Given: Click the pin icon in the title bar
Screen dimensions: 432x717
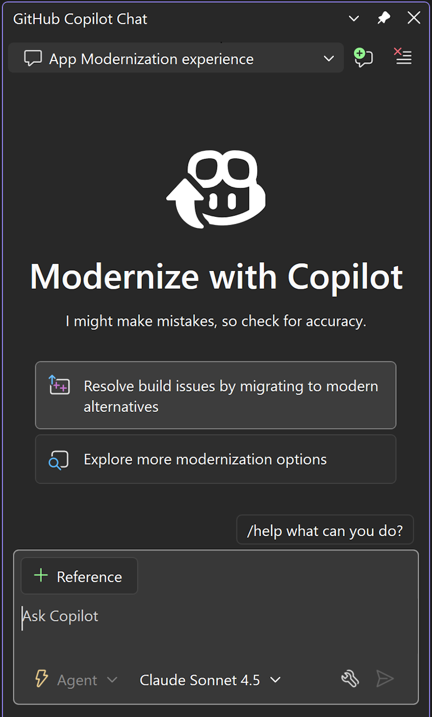Looking at the screenshot, I should click(x=383, y=18).
